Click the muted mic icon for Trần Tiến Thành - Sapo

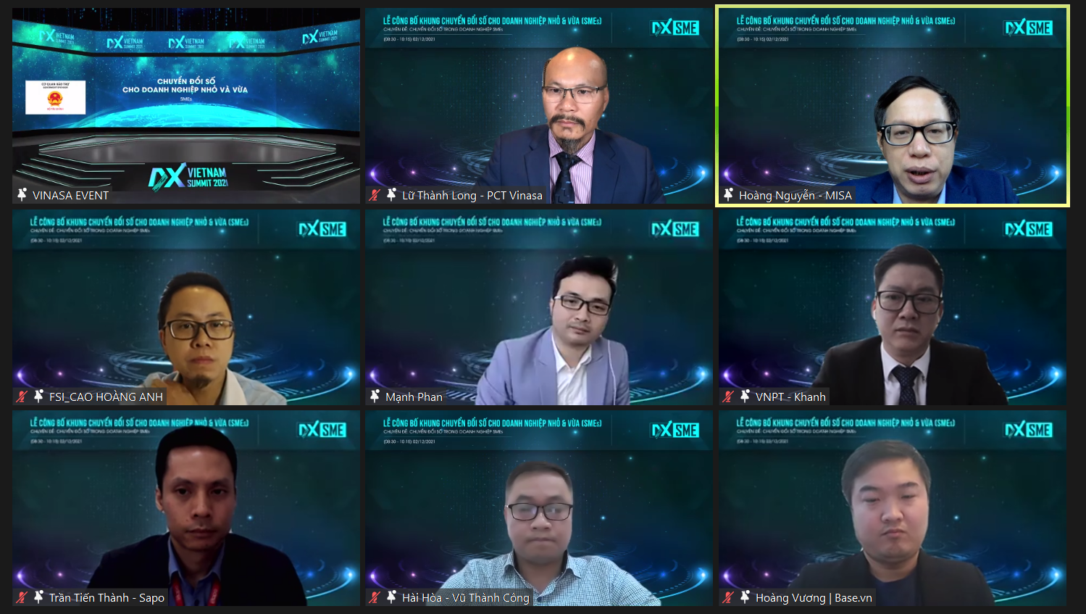tap(22, 597)
